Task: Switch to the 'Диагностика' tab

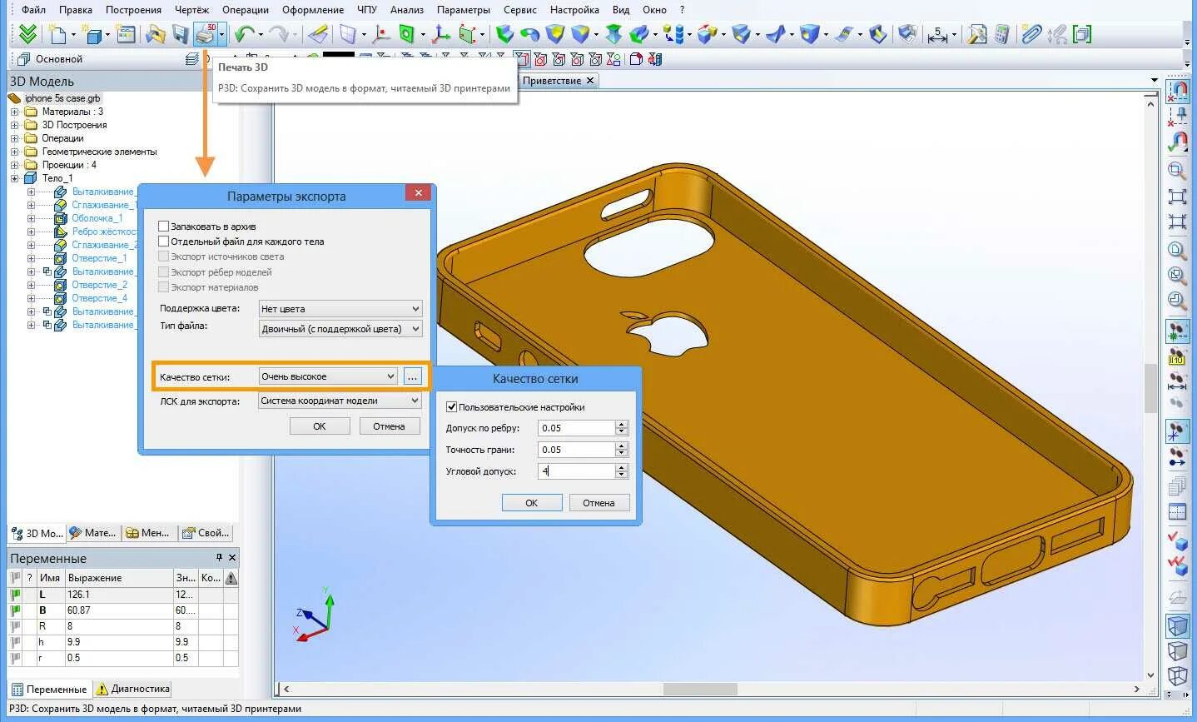Action: [x=133, y=689]
